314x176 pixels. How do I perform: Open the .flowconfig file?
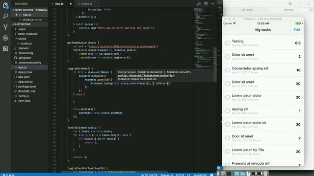point(26,53)
